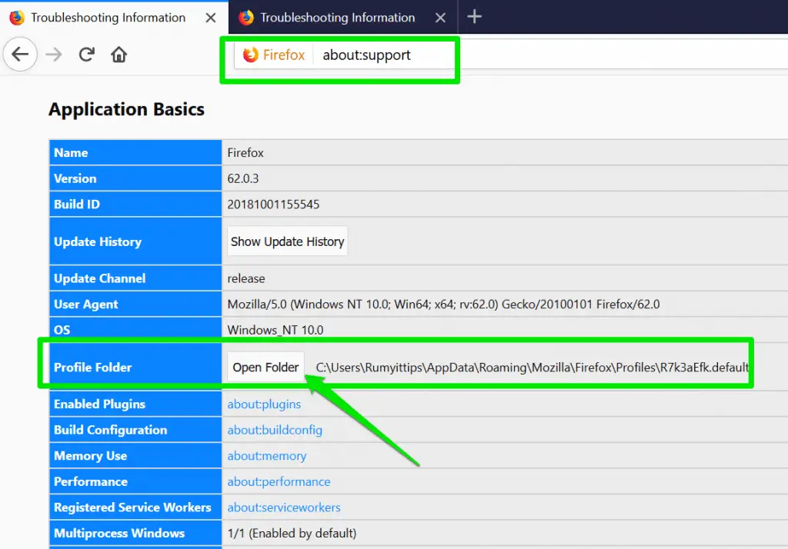Click the Build ID row header

pos(135,205)
